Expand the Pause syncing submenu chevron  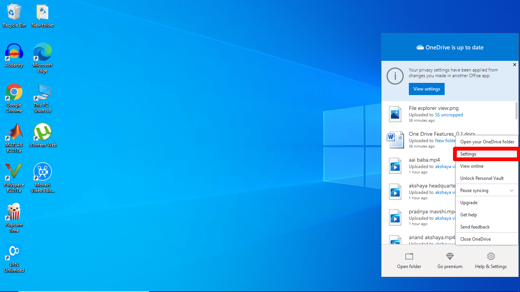[512, 190]
